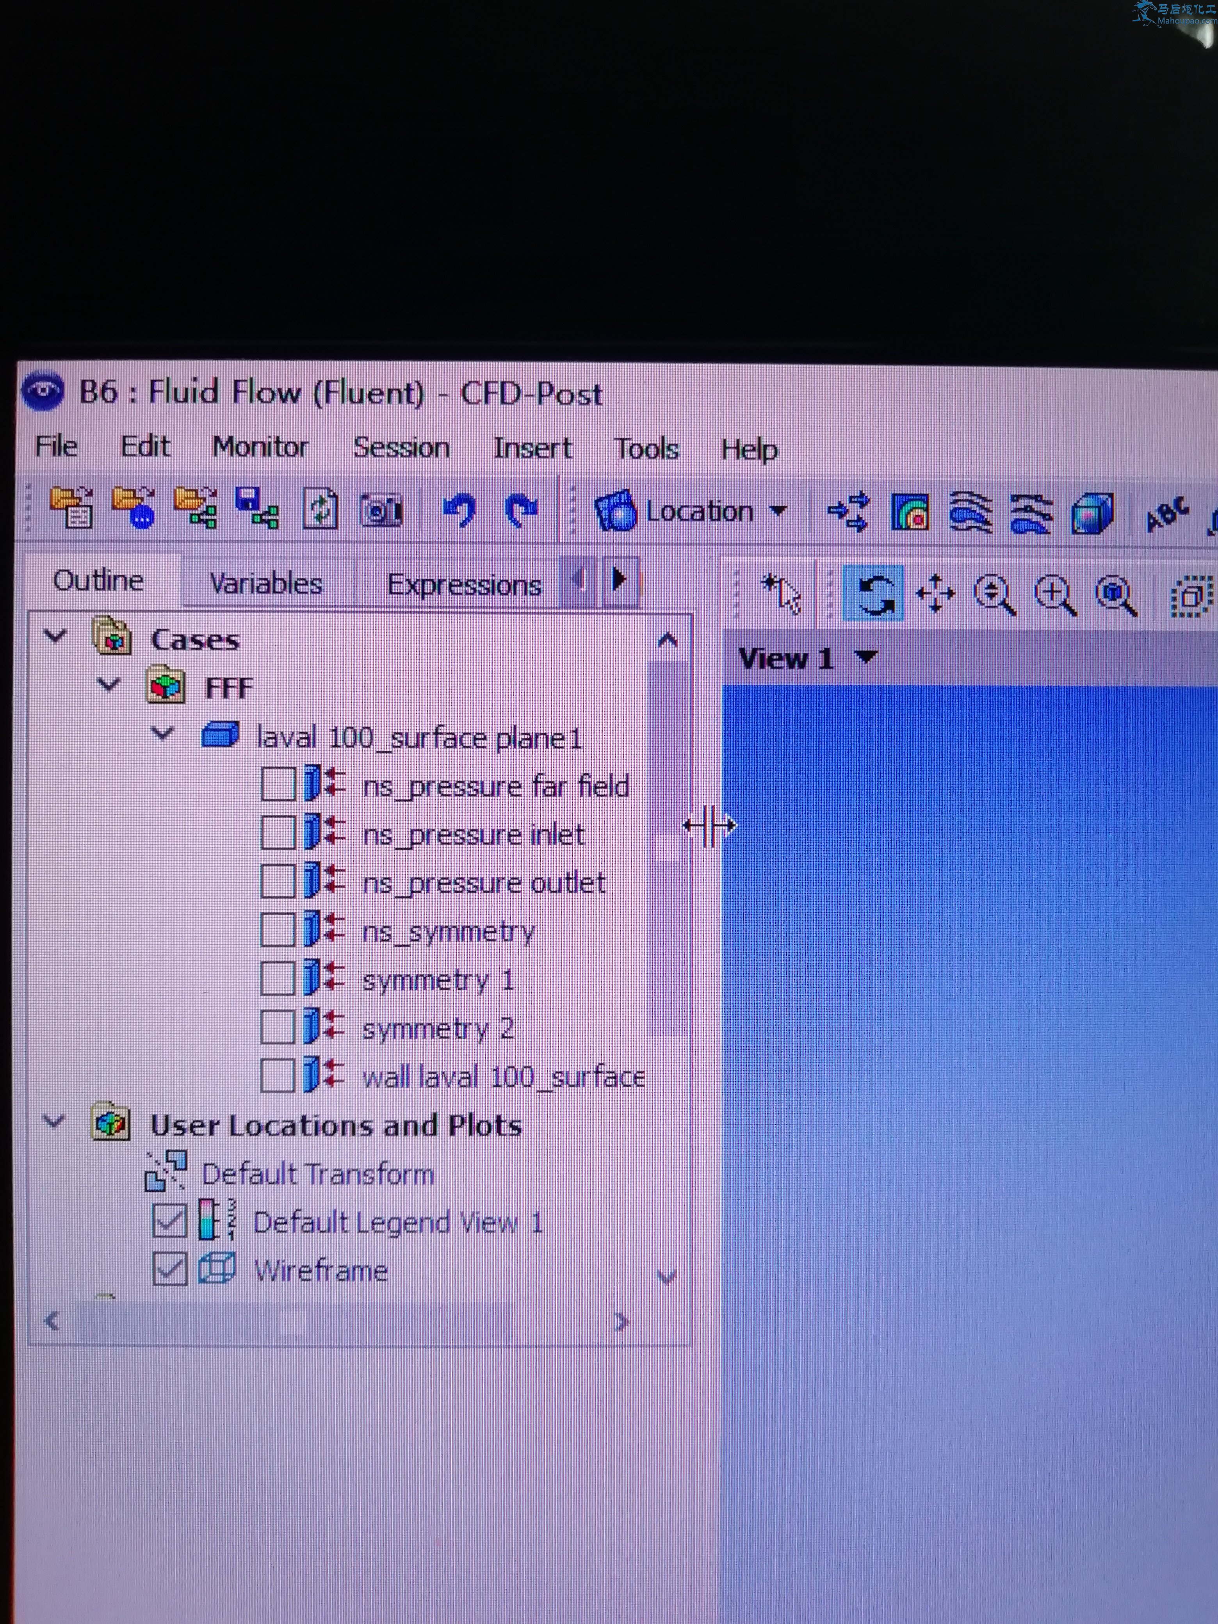This screenshot has width=1218, height=1624.
Task: Click outline horizontal scroll right arrow
Action: (621, 1321)
